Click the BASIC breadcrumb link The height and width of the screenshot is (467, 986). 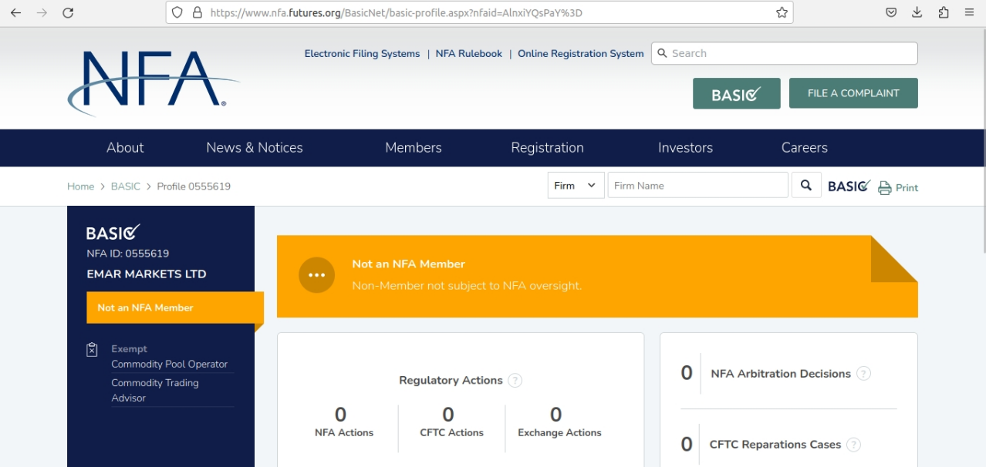coord(125,186)
